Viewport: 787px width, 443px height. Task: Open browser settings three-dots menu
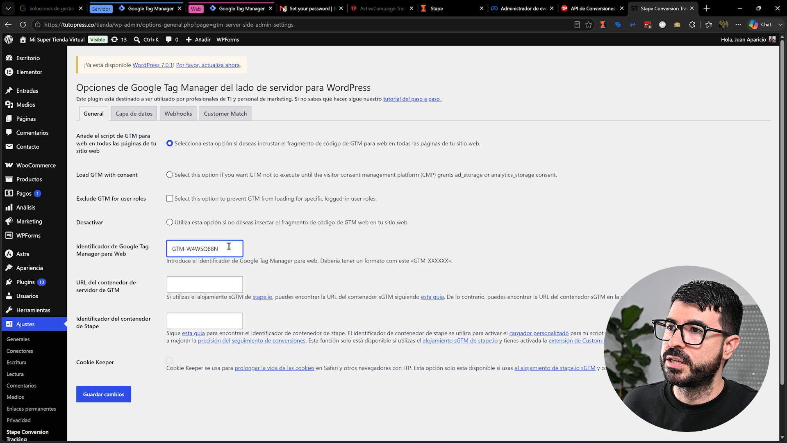tap(738, 25)
